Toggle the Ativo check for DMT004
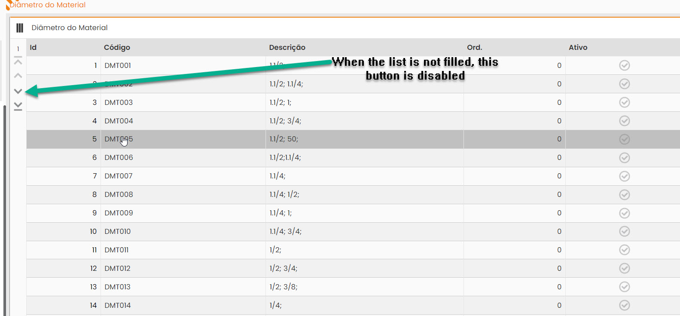This screenshot has width=680, height=316. coord(625,121)
